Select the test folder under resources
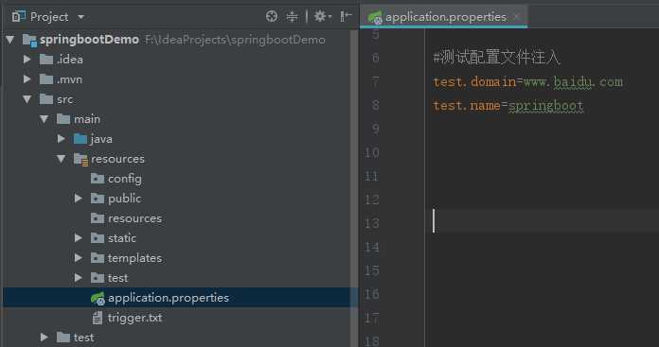The image size is (659, 347). pyautogui.click(x=117, y=278)
